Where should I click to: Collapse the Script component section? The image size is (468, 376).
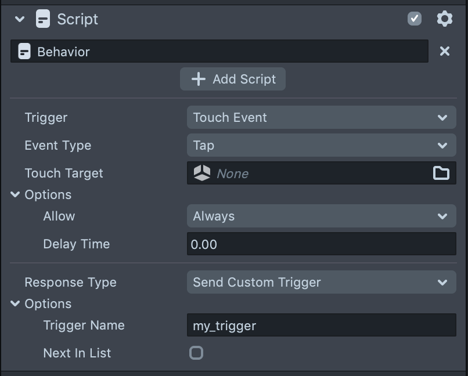(20, 19)
